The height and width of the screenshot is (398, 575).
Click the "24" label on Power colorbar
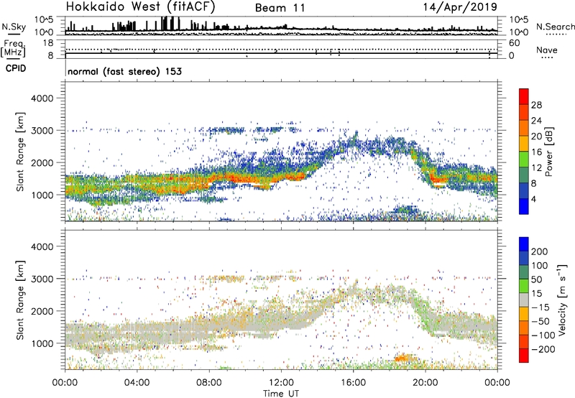(x=536, y=121)
